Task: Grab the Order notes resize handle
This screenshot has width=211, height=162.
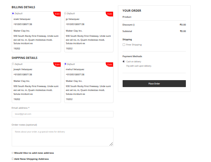Action: pyautogui.click(x=111, y=144)
